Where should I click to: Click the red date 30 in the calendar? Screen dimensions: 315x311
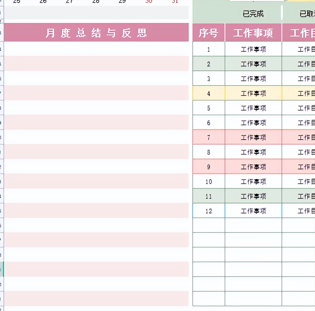click(148, 2)
